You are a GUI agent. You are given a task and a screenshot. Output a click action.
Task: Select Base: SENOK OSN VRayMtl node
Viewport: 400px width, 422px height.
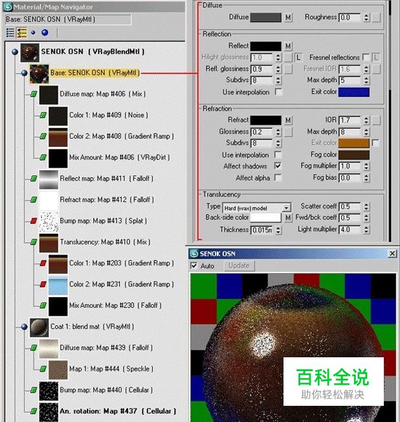click(94, 72)
